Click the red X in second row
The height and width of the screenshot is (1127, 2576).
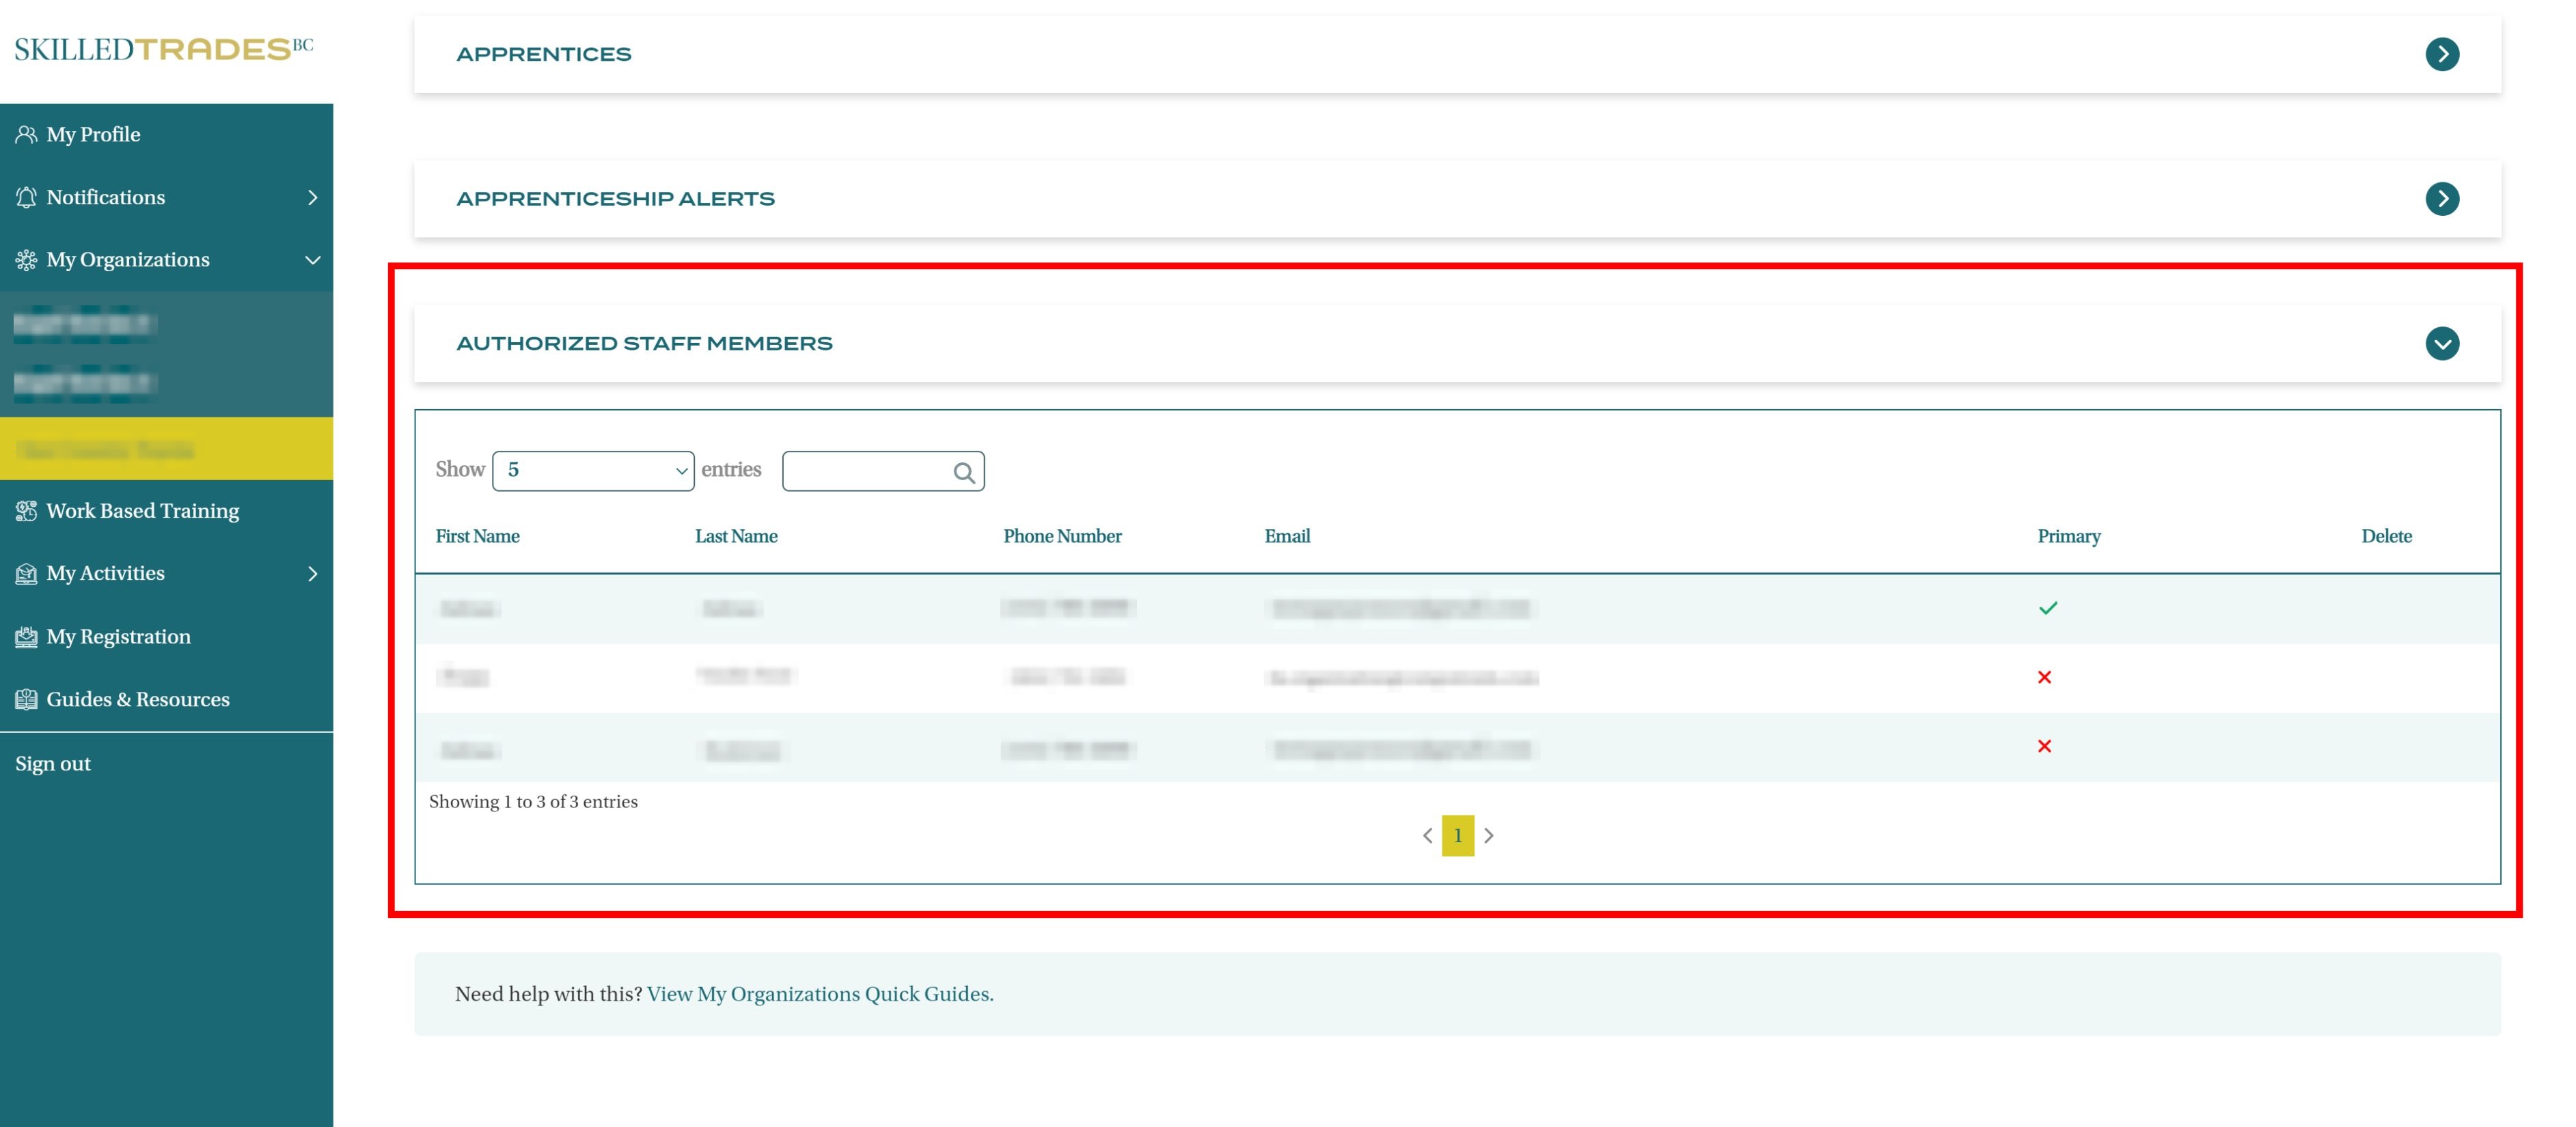pos(2044,677)
